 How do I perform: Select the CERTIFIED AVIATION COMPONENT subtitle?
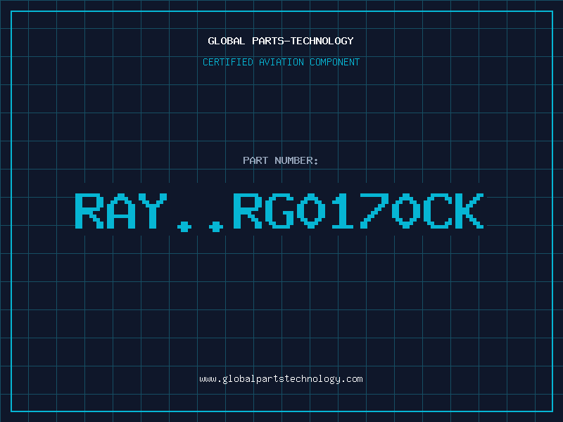[x=281, y=62]
